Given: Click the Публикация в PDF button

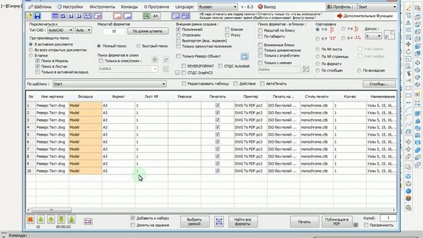Looking at the screenshot, I should pyautogui.click(x=336, y=221).
